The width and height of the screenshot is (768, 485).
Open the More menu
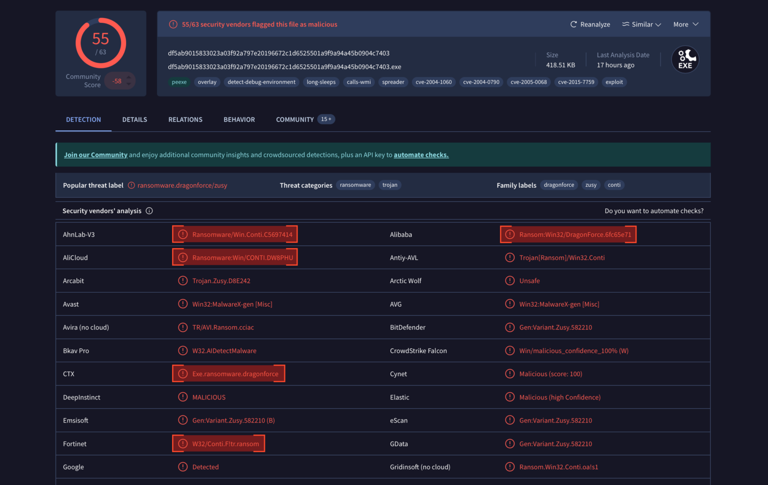pyautogui.click(x=685, y=24)
